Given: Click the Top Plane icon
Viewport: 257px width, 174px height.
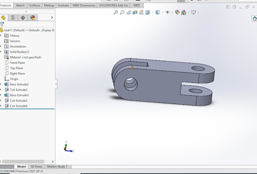Looking at the screenshot, I should click(6, 68).
